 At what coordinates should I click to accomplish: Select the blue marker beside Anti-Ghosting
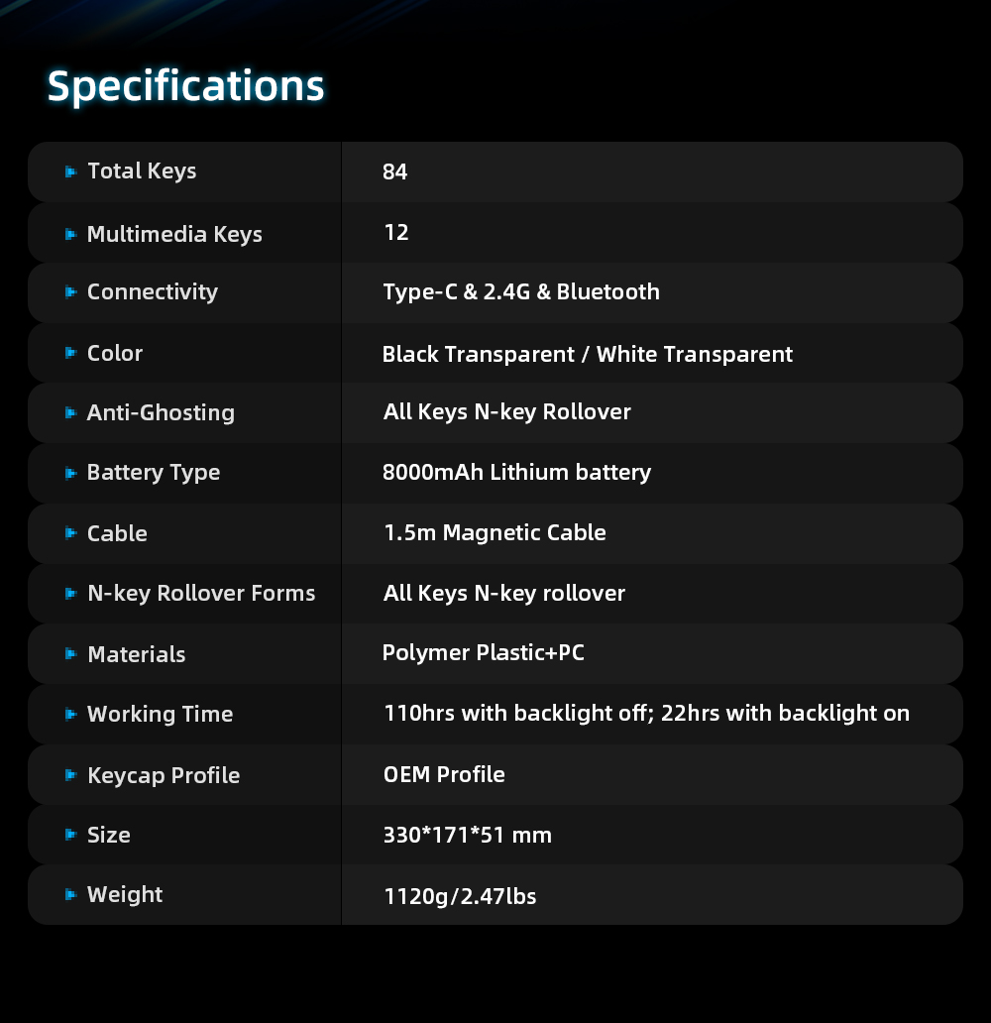pyautogui.click(x=70, y=412)
